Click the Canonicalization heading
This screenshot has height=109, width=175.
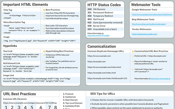pyautogui.click(x=101, y=47)
